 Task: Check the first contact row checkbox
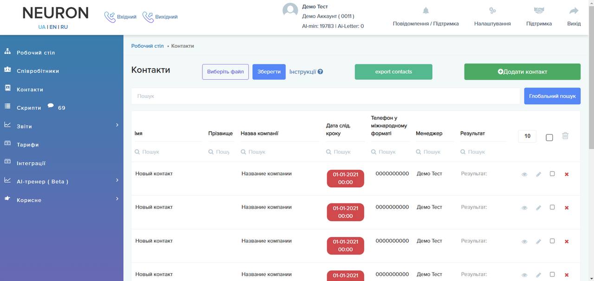(552, 174)
